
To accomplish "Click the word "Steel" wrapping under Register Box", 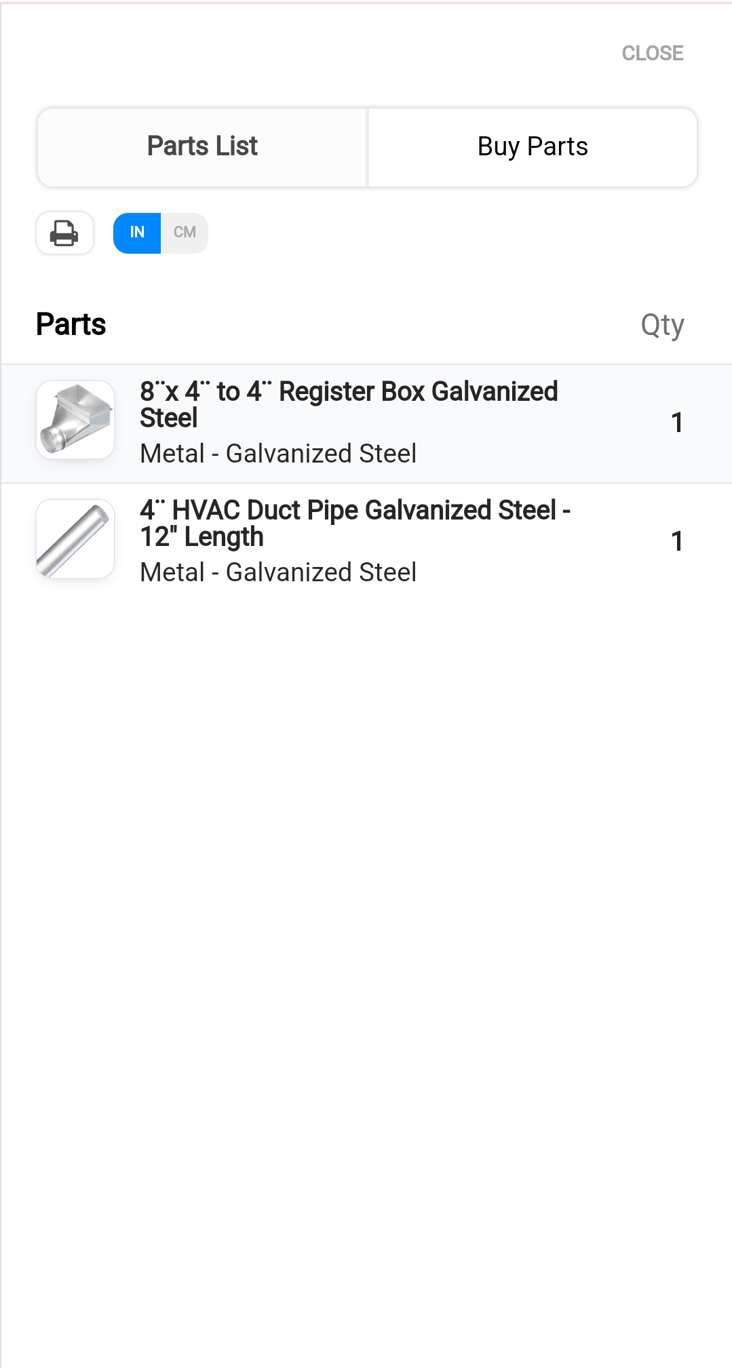I will click(x=169, y=418).
